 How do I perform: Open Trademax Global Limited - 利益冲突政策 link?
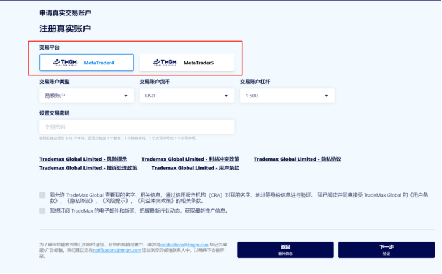click(x=190, y=159)
